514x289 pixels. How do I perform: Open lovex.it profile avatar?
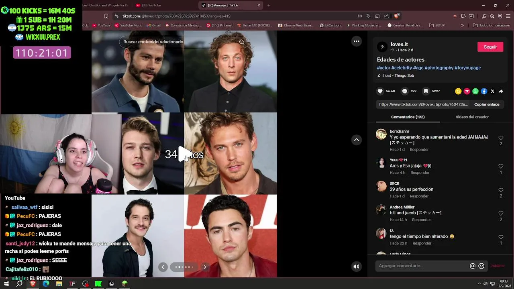382,47
